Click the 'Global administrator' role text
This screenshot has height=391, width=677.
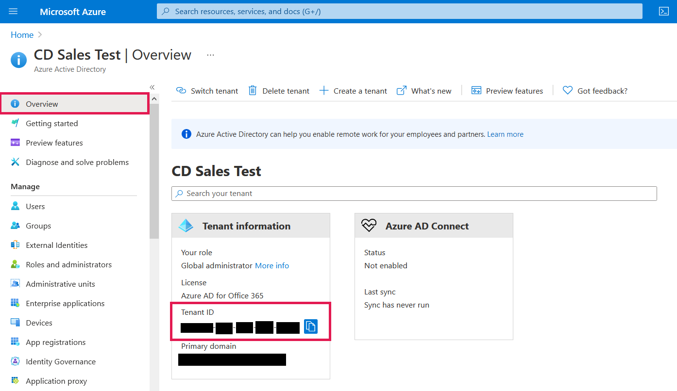(217, 265)
